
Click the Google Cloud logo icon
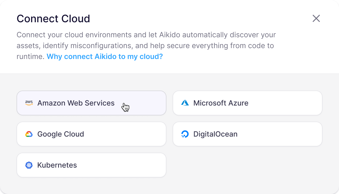tap(29, 134)
